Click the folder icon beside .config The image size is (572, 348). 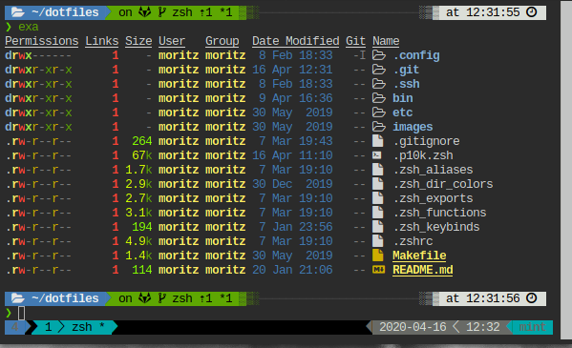[379, 55]
